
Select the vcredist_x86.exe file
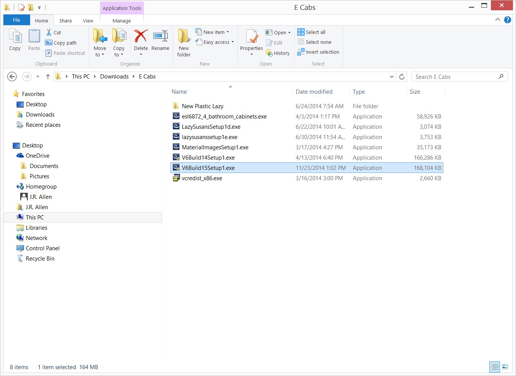pos(202,178)
